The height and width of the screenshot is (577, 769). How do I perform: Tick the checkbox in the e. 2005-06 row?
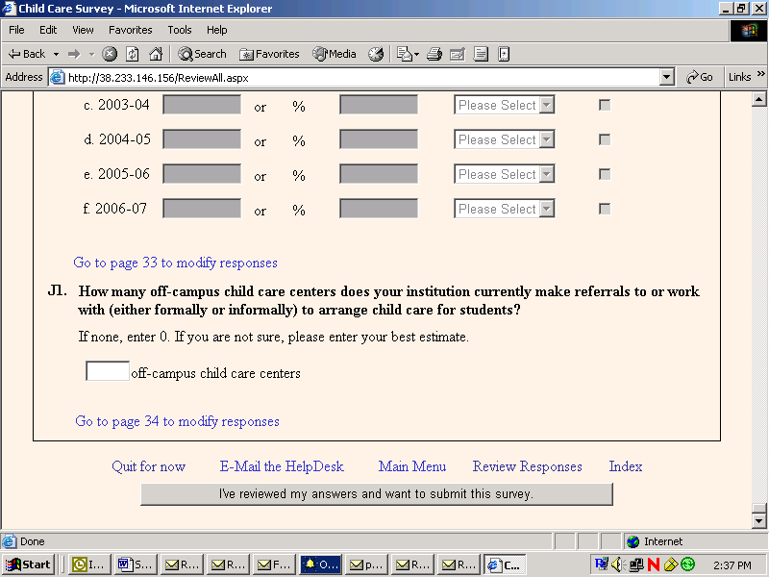[x=605, y=174]
